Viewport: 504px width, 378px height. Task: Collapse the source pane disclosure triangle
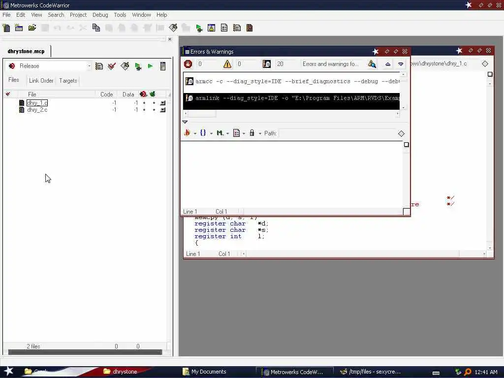click(x=185, y=122)
